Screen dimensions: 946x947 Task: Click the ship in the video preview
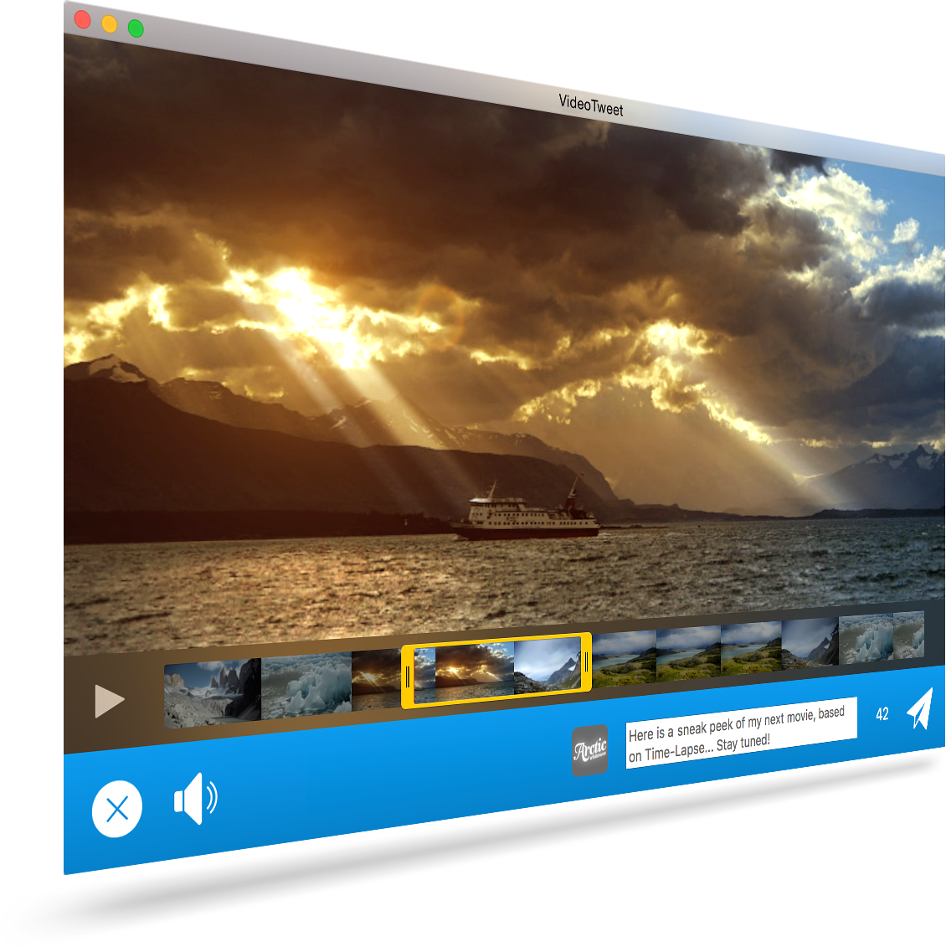526,518
